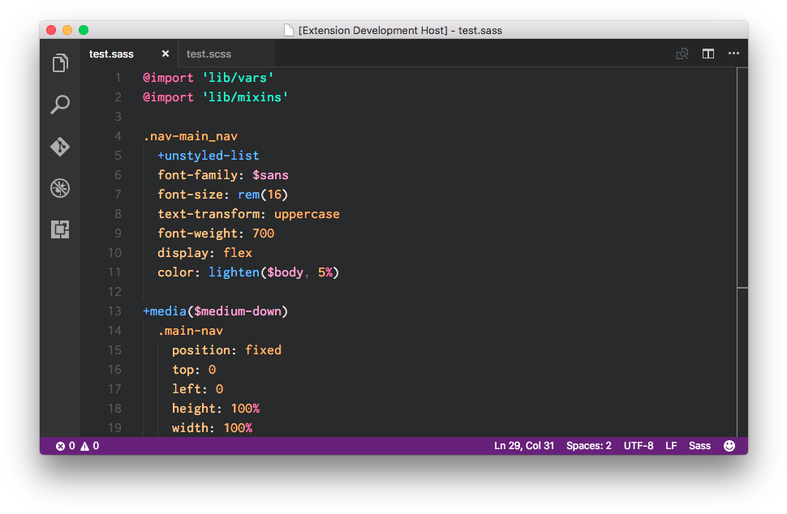The height and width of the screenshot is (514, 787).
Task: Open the Source Control view
Action: 59,147
